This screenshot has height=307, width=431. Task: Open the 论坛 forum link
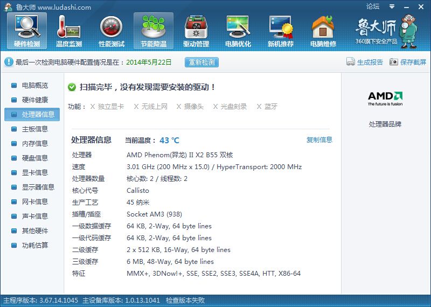coord(373,6)
